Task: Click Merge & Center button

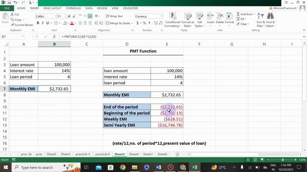Action: [118, 23]
